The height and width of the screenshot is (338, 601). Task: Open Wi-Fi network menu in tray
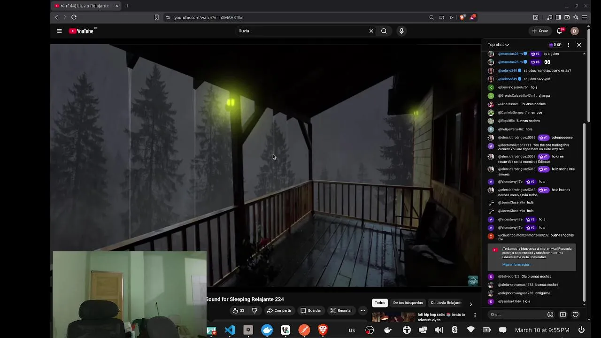470,330
